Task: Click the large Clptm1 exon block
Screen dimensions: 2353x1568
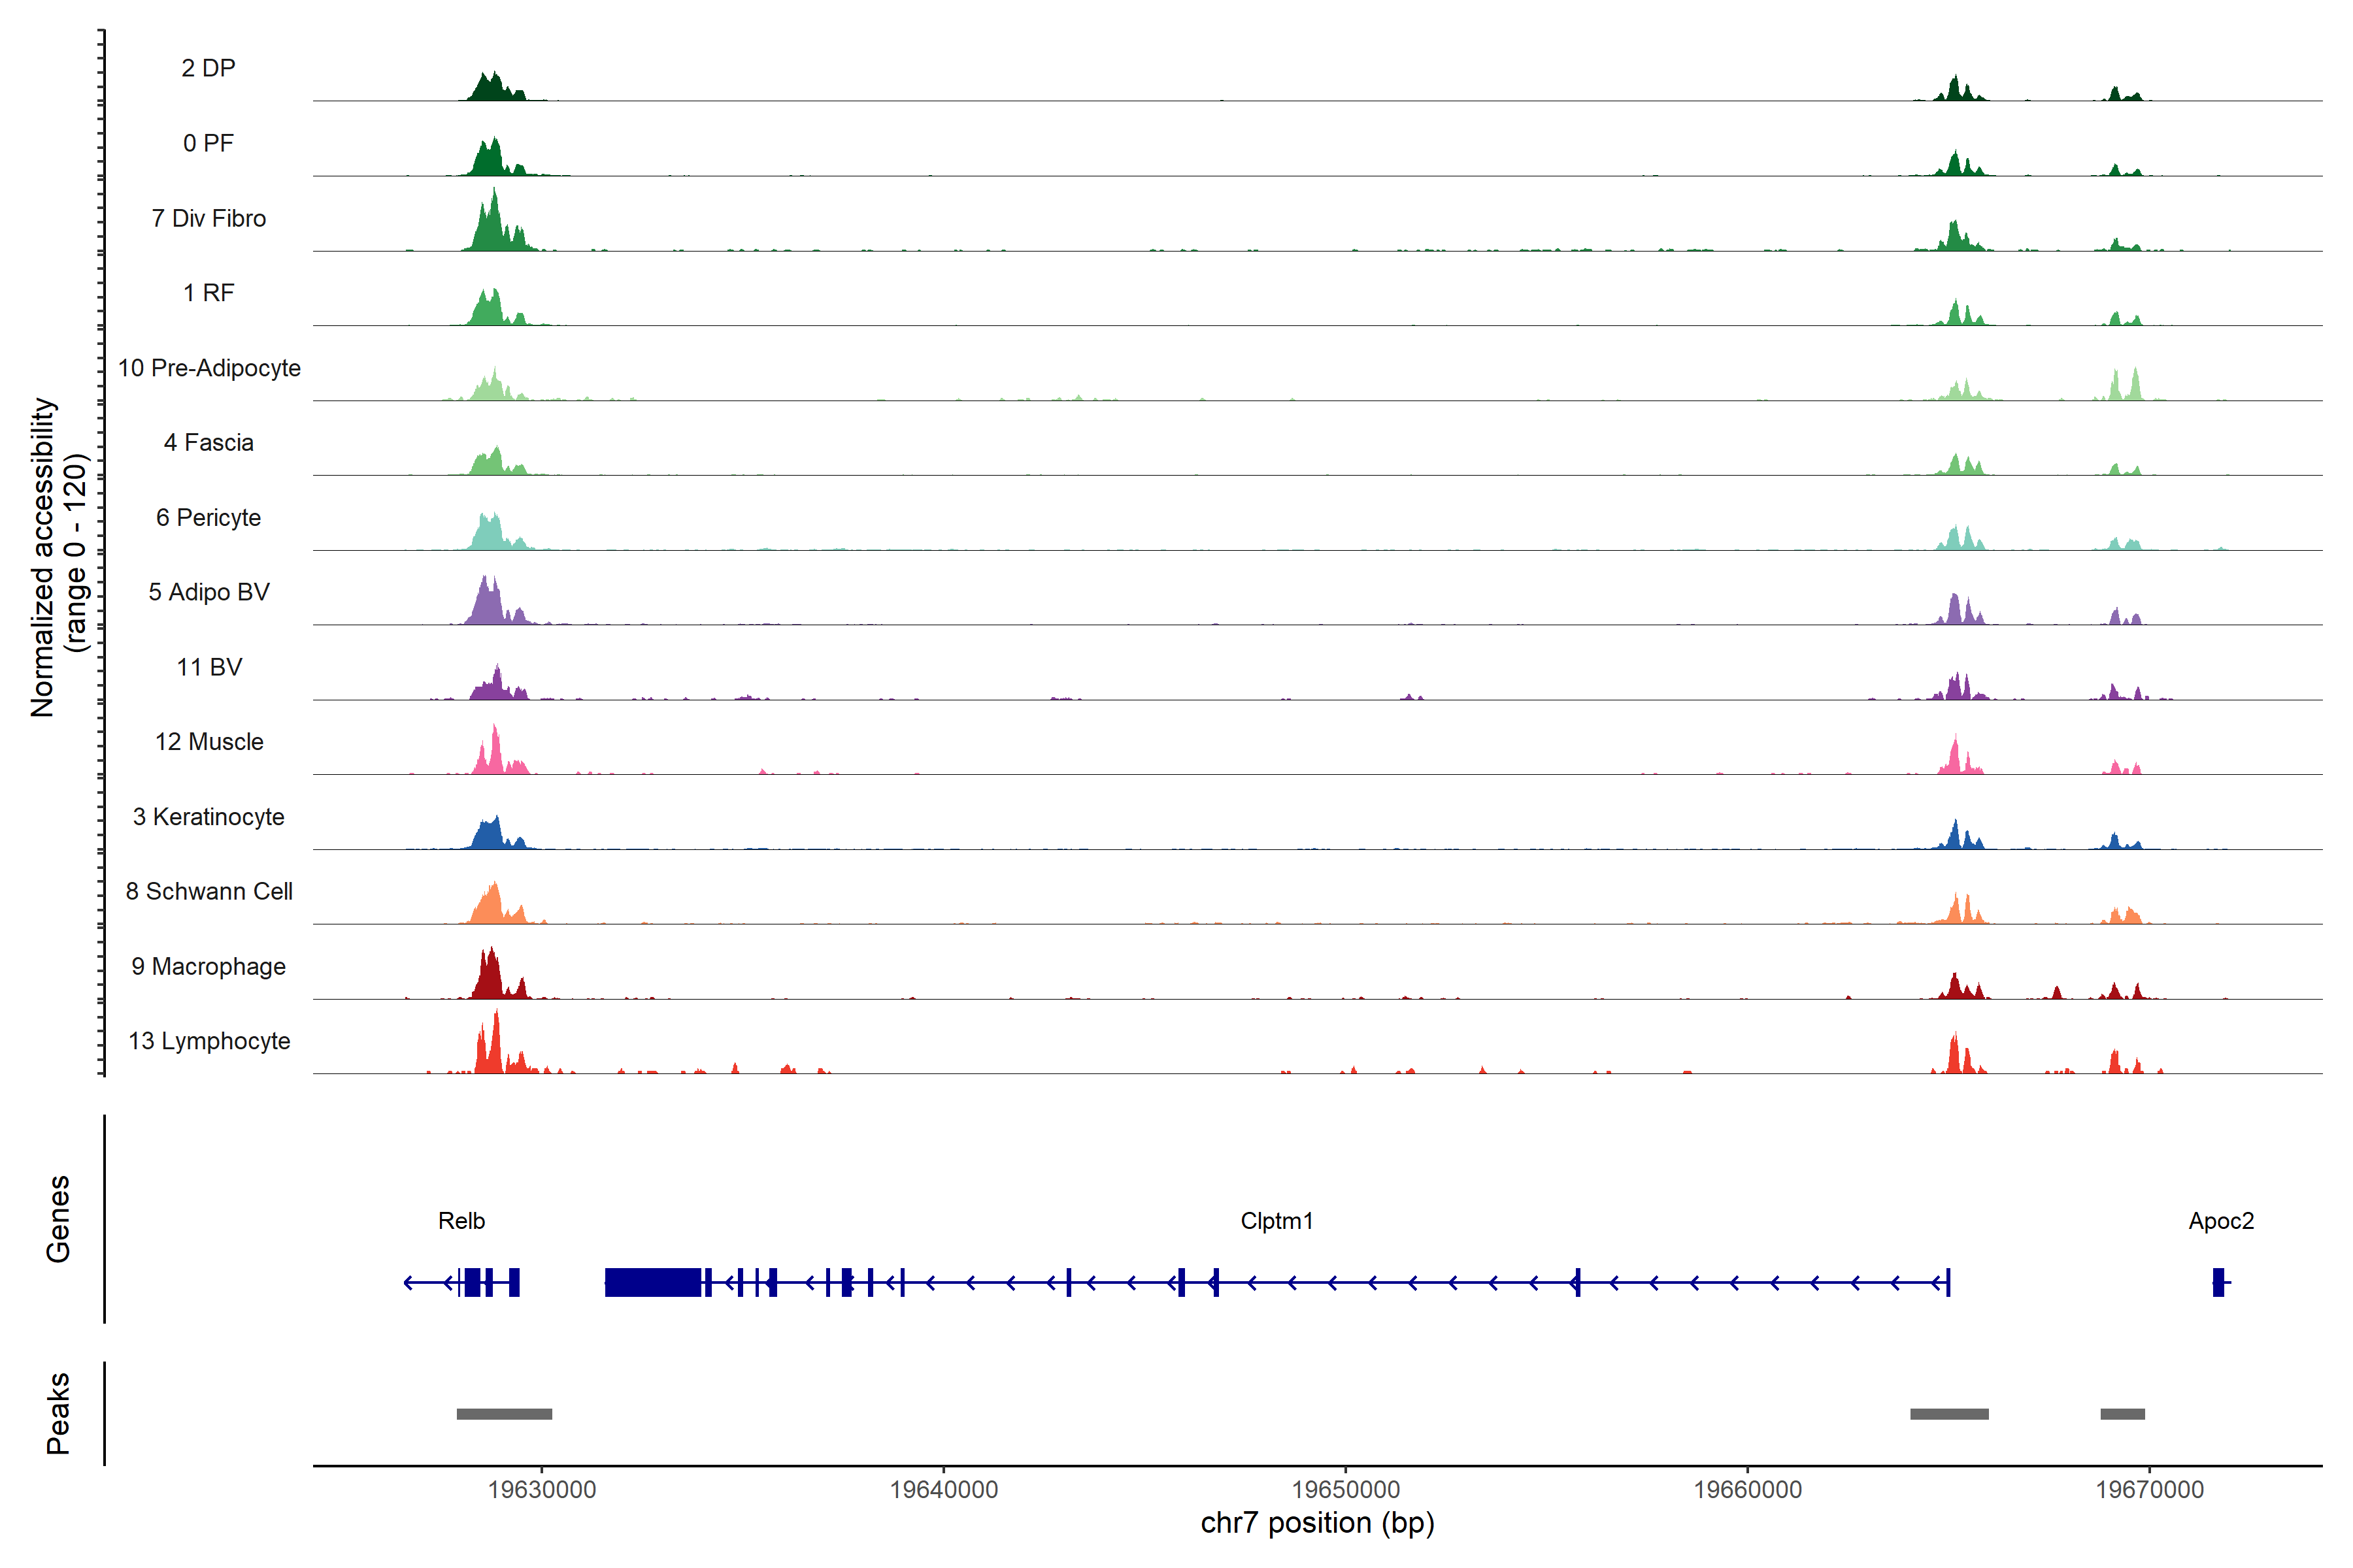Action: click(652, 1282)
